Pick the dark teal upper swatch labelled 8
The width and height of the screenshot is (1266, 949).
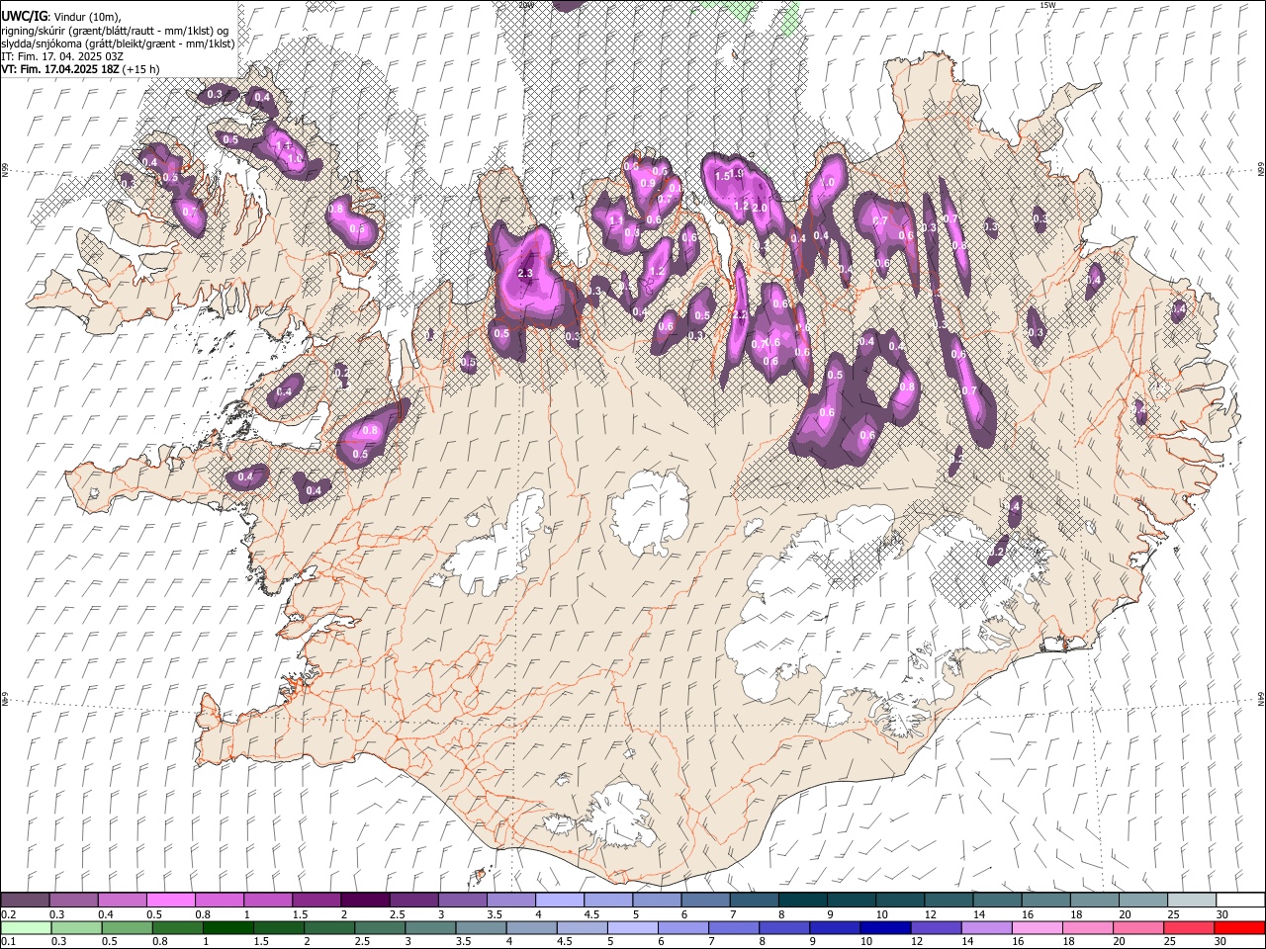[x=802, y=901]
